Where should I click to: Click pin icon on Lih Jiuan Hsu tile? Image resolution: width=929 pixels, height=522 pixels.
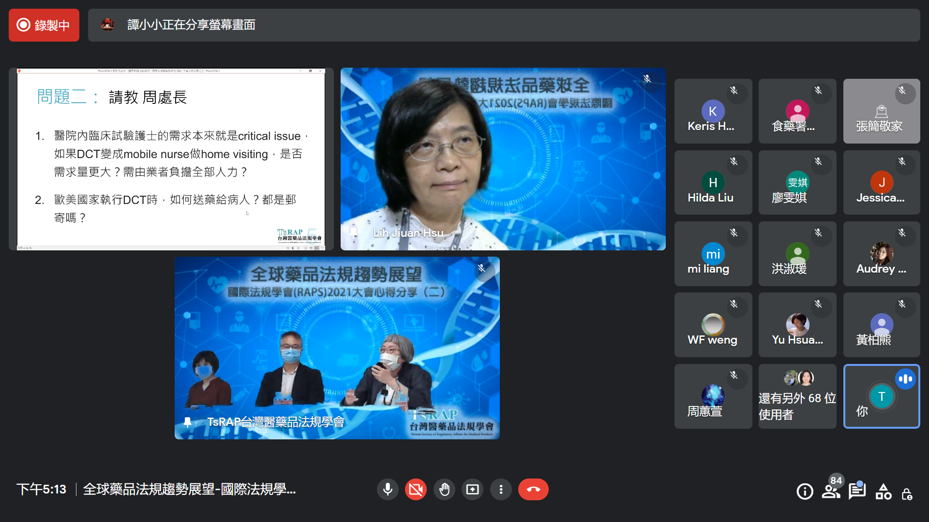[x=354, y=233]
